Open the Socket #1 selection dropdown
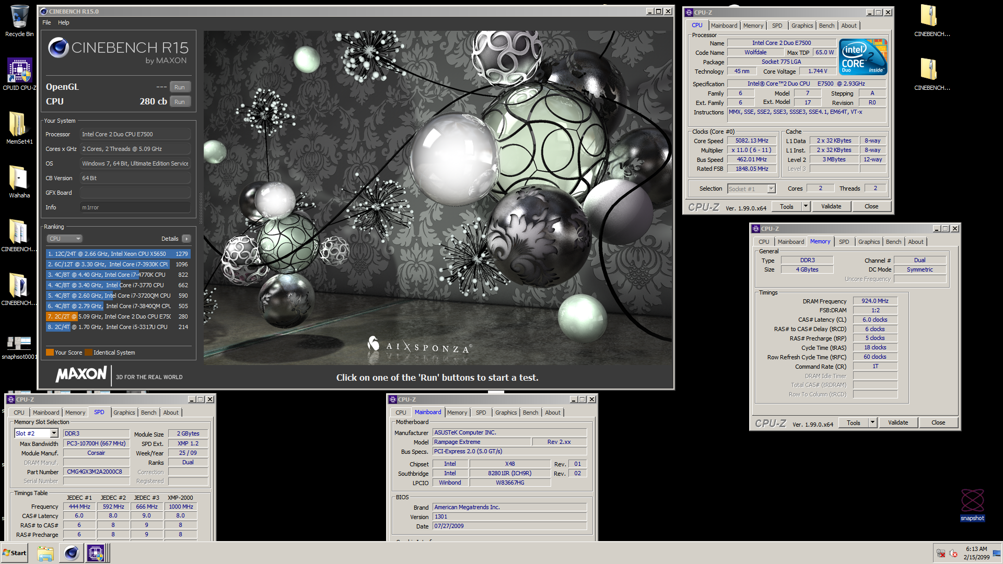The width and height of the screenshot is (1003, 564). [751, 189]
